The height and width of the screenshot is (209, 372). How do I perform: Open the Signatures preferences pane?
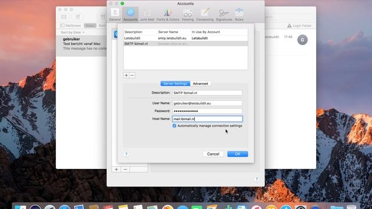pyautogui.click(x=224, y=15)
